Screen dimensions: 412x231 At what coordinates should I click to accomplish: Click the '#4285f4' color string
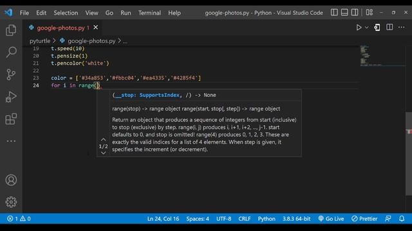tap(184, 78)
